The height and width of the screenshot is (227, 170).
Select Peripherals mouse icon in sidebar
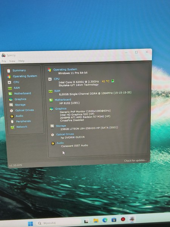coord(12,121)
